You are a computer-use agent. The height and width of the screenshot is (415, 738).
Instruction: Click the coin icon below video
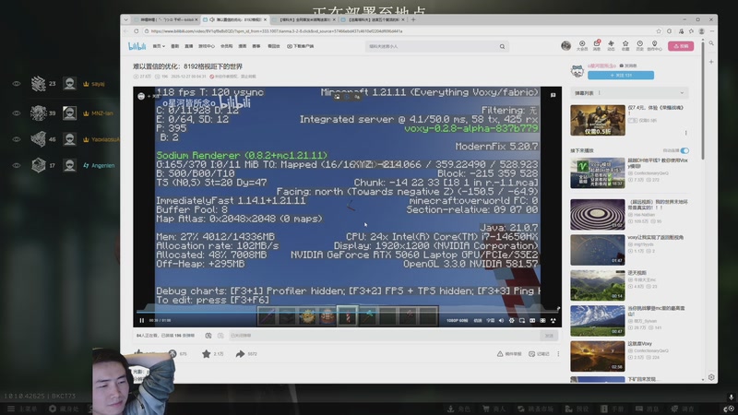click(x=173, y=354)
